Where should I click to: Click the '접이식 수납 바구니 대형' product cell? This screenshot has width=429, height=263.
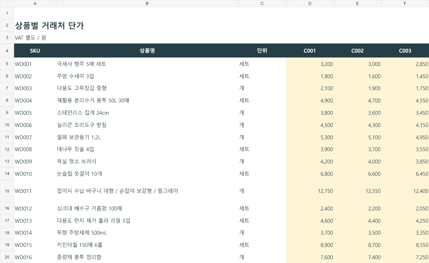point(147,191)
